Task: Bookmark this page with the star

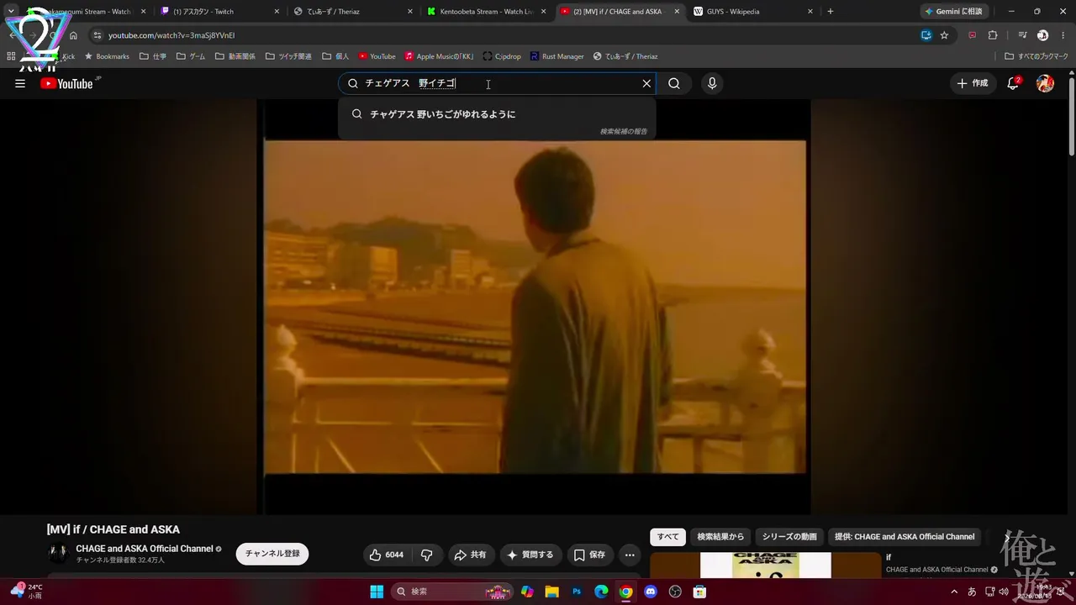Action: coord(944,35)
